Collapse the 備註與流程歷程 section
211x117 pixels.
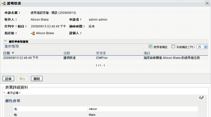click(5, 41)
